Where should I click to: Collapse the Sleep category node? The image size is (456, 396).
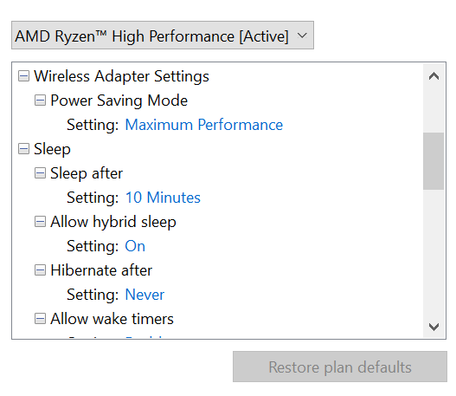[x=23, y=149]
